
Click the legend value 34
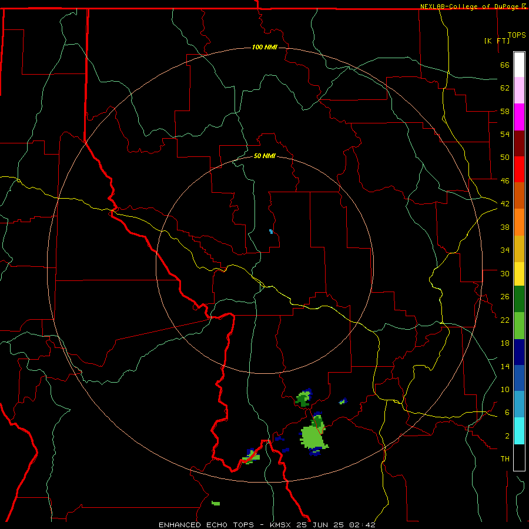click(x=505, y=250)
